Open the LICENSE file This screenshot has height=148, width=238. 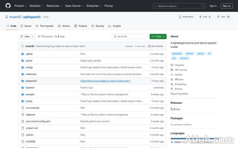point(30,142)
